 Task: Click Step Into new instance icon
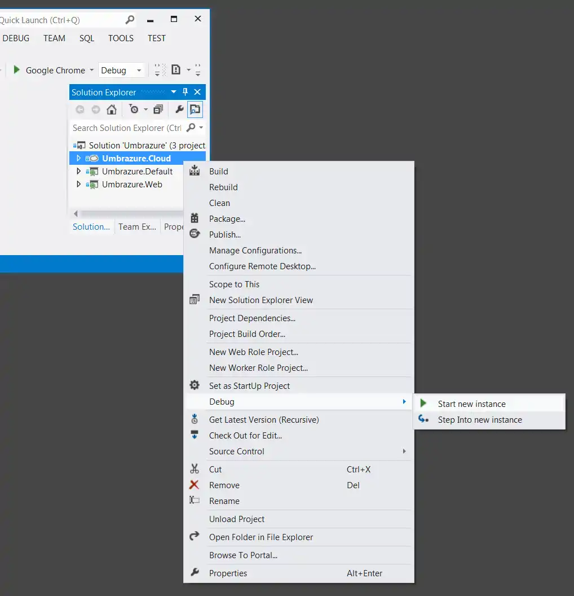423,419
